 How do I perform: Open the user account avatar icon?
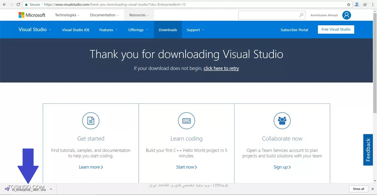coord(346,15)
